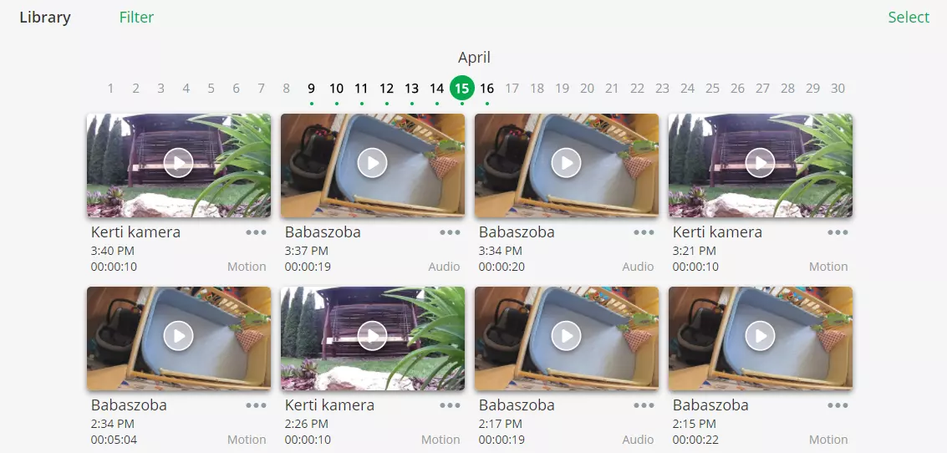Open more options for 2:34 PM Babaszoba

tap(256, 405)
